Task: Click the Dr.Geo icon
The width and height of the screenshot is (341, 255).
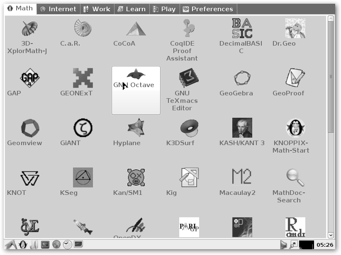Action: tap(295, 28)
